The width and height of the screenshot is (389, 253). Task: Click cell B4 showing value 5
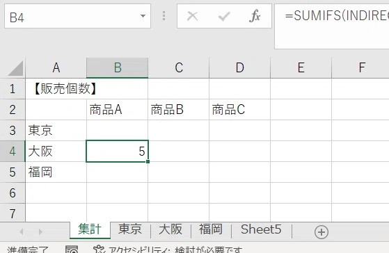click(117, 151)
